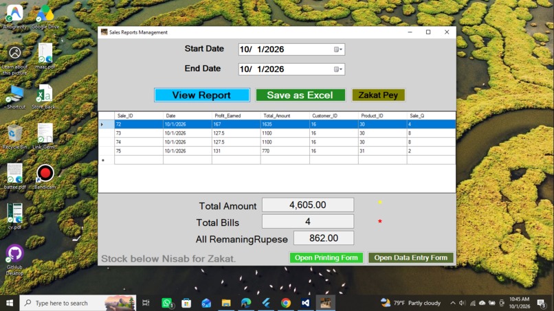
Task: Open Visual Studio Code from the taskbar
Action: (306, 303)
